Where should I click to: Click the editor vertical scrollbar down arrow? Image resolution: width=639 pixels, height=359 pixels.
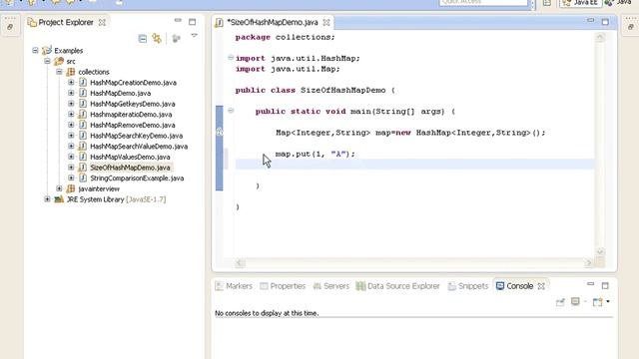pyautogui.click(x=600, y=252)
